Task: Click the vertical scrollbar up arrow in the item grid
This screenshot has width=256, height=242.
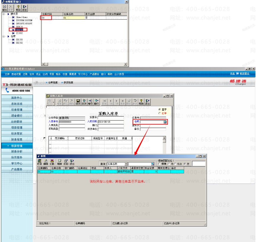Action: pyautogui.click(x=164, y=138)
